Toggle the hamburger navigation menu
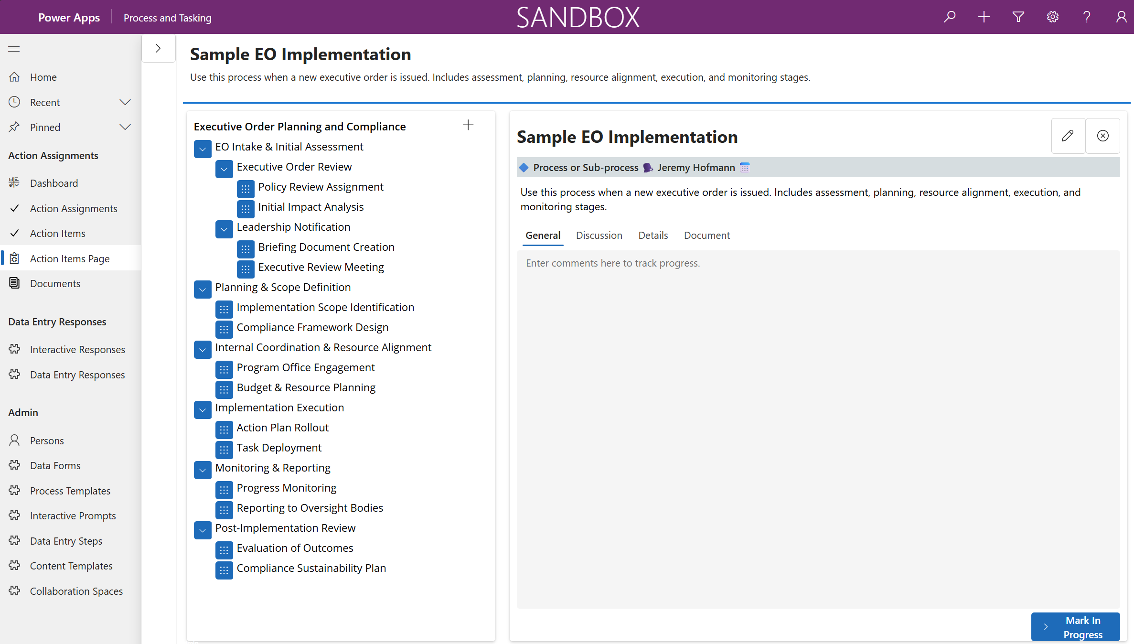Screen dimensions: 1134x644 tap(14, 49)
